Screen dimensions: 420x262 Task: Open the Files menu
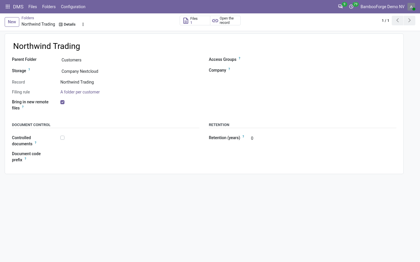pos(33,7)
